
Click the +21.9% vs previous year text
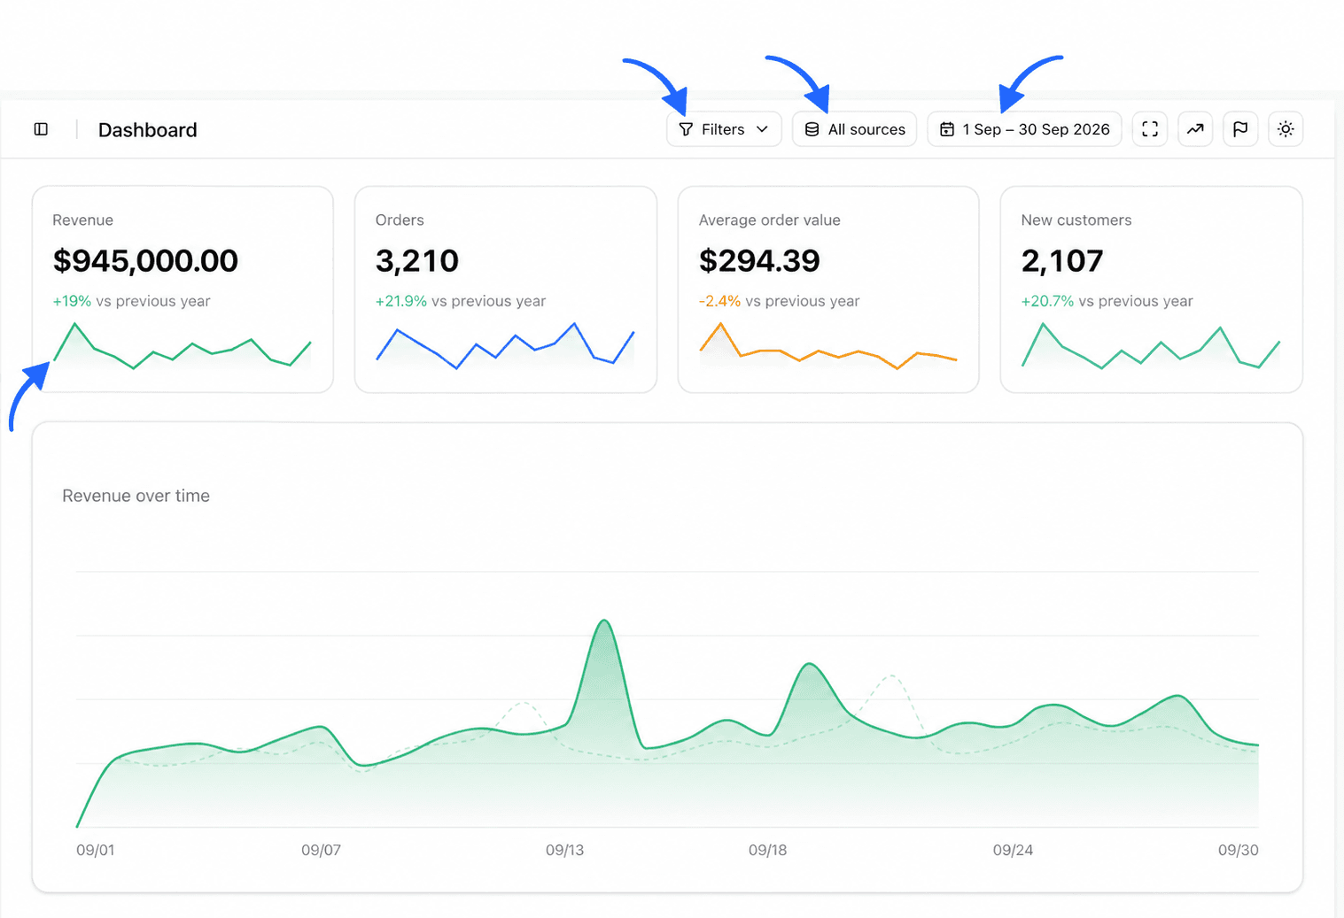[461, 301]
